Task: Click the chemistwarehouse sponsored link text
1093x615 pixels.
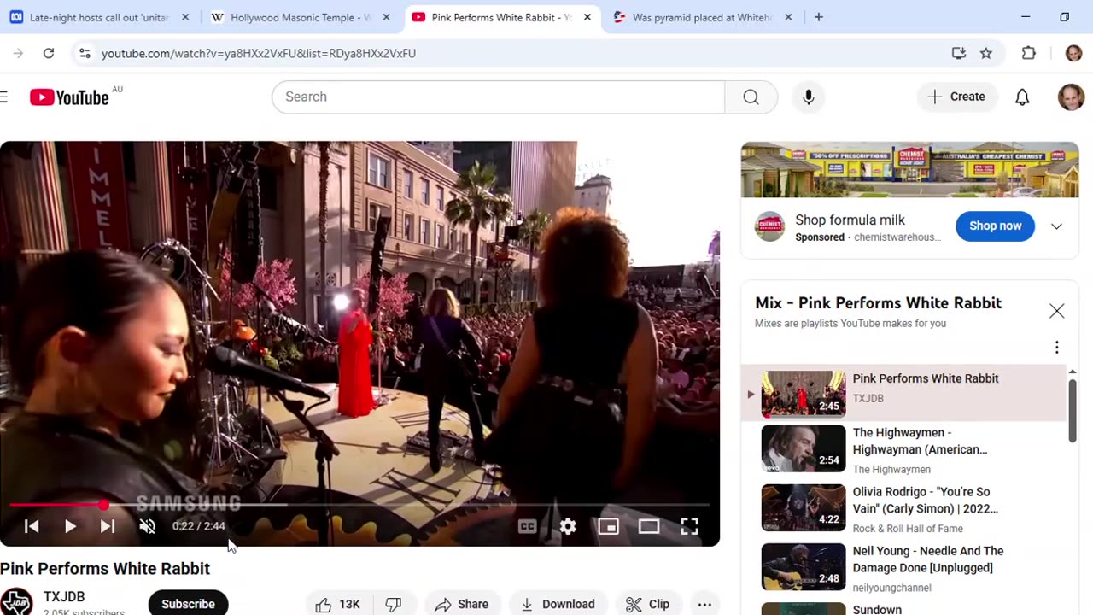Action: coord(897,237)
